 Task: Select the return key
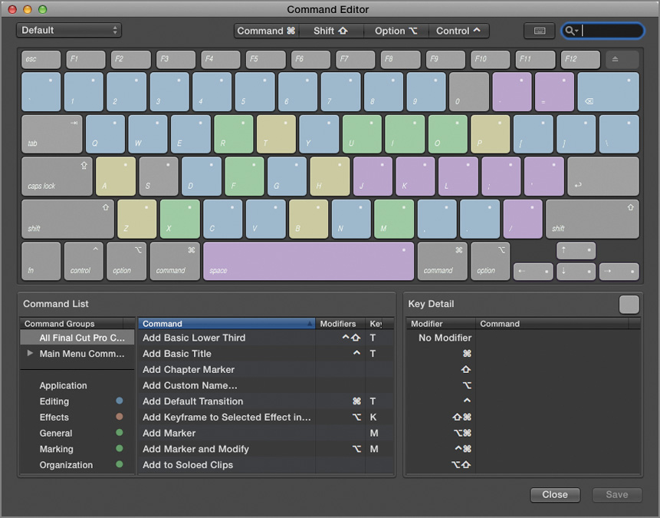(x=603, y=177)
